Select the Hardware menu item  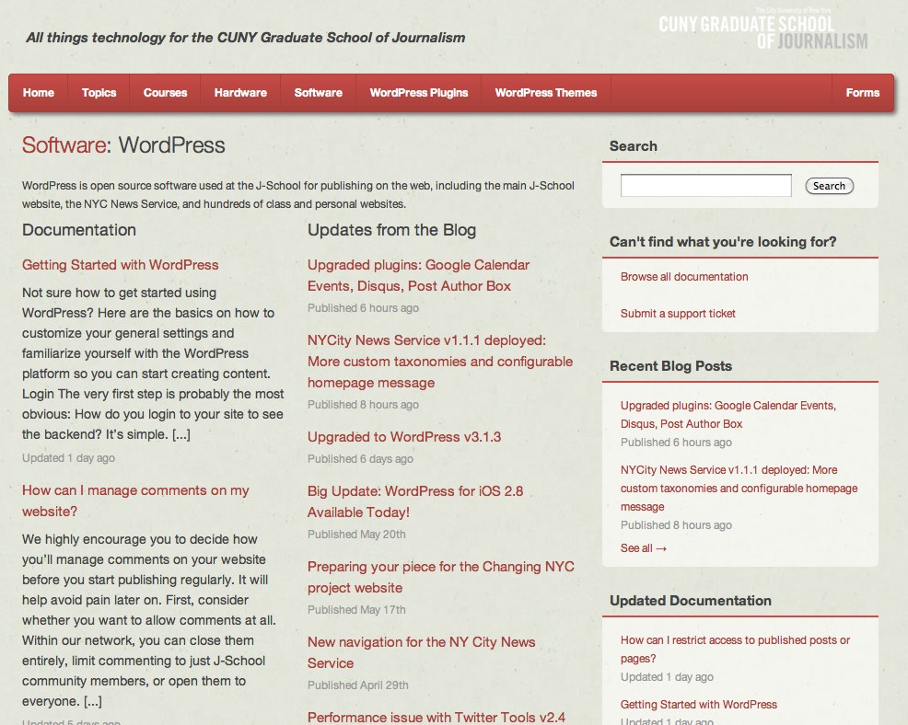pyautogui.click(x=240, y=93)
